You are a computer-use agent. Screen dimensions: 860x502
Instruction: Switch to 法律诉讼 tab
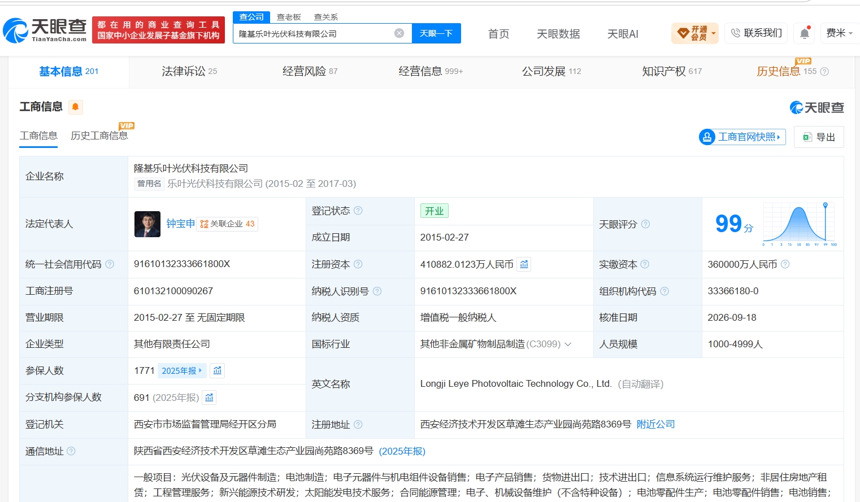(189, 72)
